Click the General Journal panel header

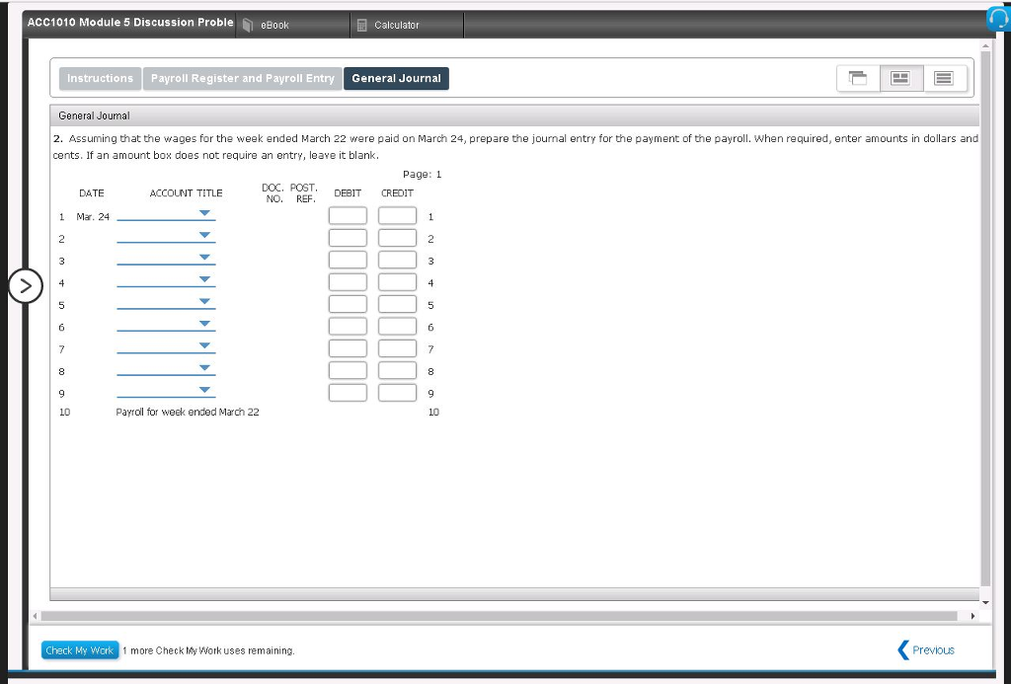[514, 115]
